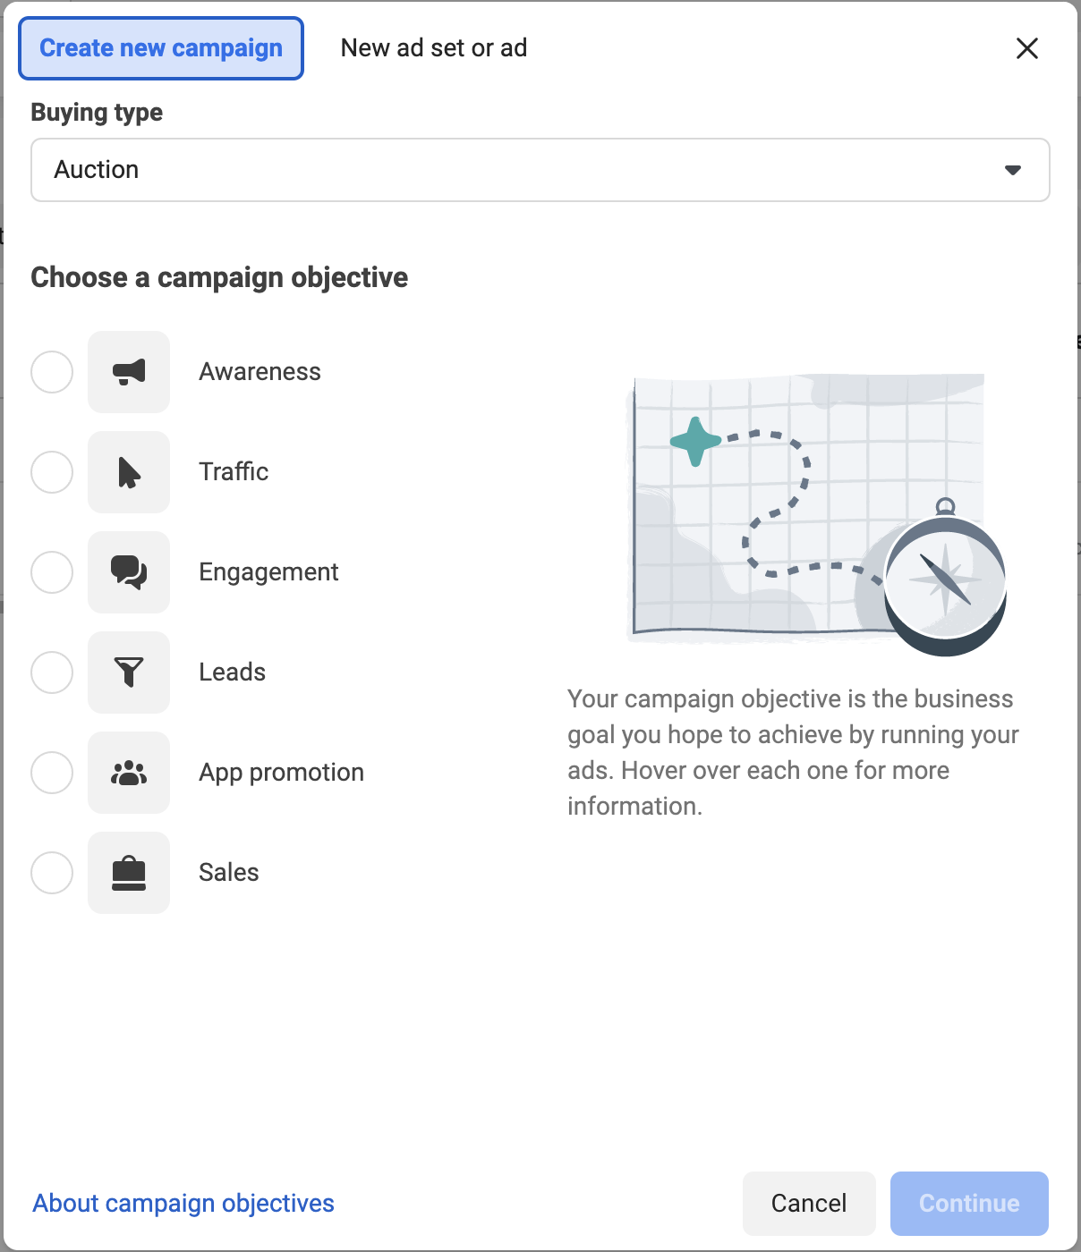Select the Awareness radio button

[52, 372]
